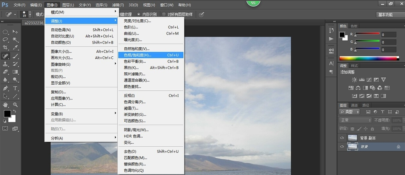Image resolution: width=405 pixels, height=175 pixels.
Task: Open the 滤镜(T) menu
Action: pos(118,5)
